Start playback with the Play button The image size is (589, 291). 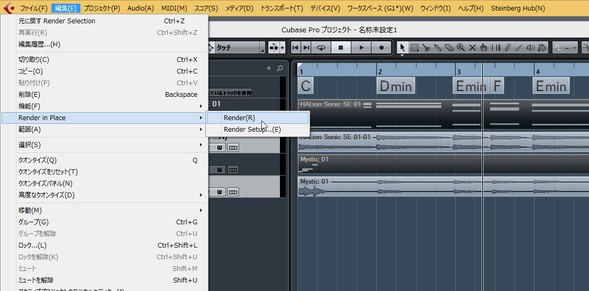[361, 48]
